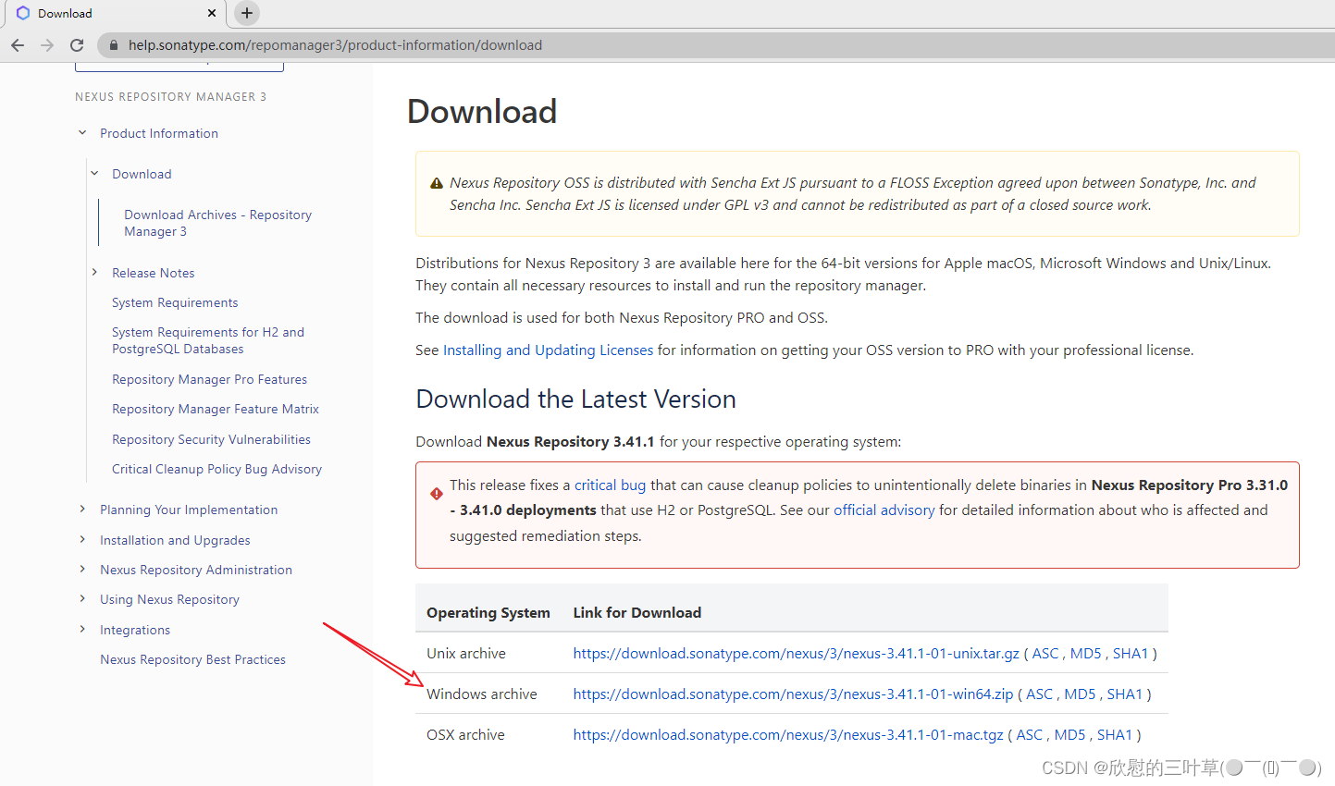Open Nexus Repository Best Practices
The width and height of the screenshot is (1335, 786).
coord(192,659)
